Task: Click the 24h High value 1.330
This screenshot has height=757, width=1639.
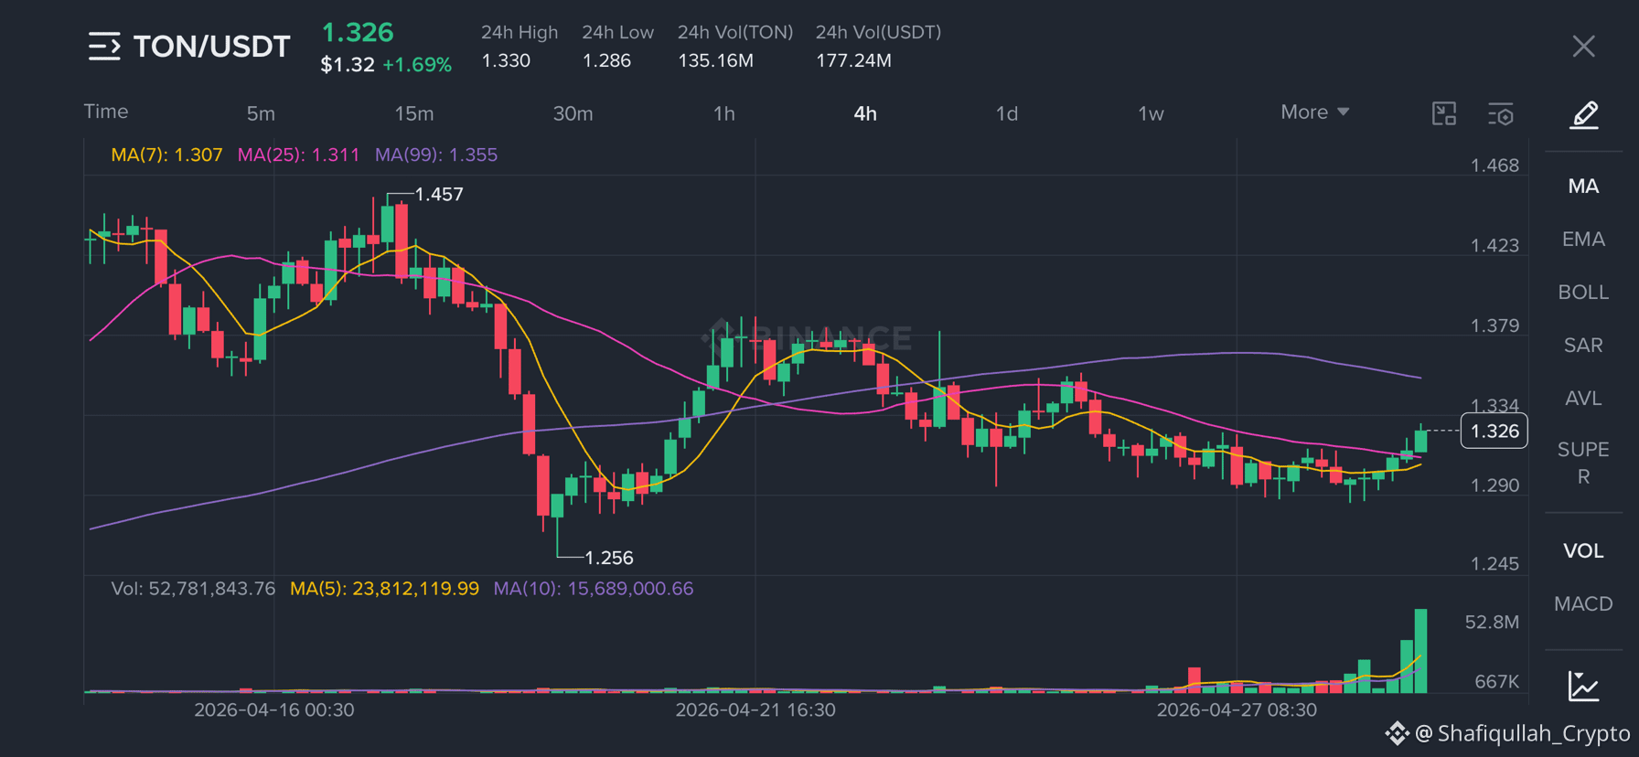Action: click(506, 60)
